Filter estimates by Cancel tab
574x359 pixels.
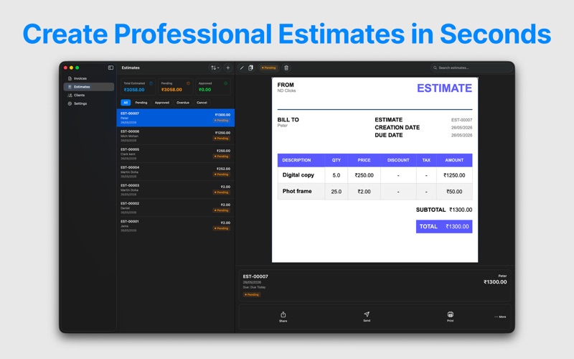[x=202, y=103]
